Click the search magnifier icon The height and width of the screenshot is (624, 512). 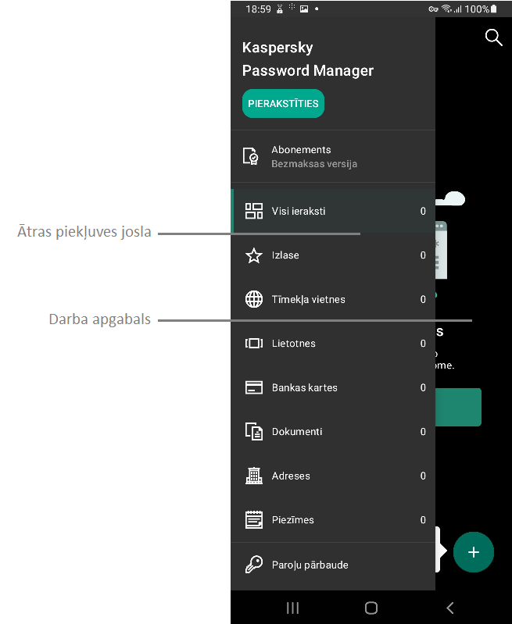493,37
